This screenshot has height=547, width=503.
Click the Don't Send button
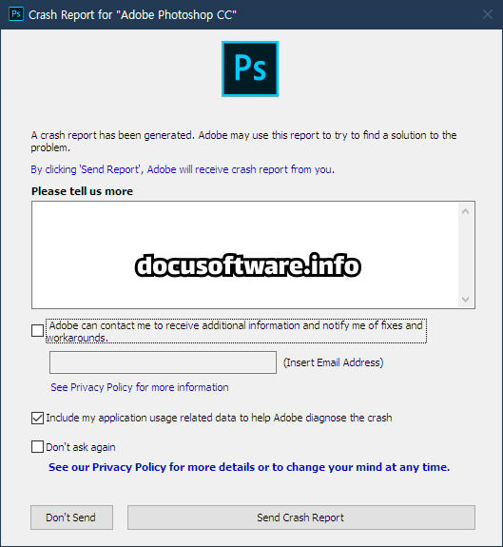71,518
